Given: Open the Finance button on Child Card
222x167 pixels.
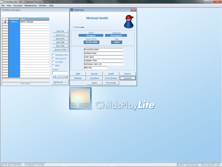Looking at the screenshot, I should pyautogui.click(x=128, y=74).
